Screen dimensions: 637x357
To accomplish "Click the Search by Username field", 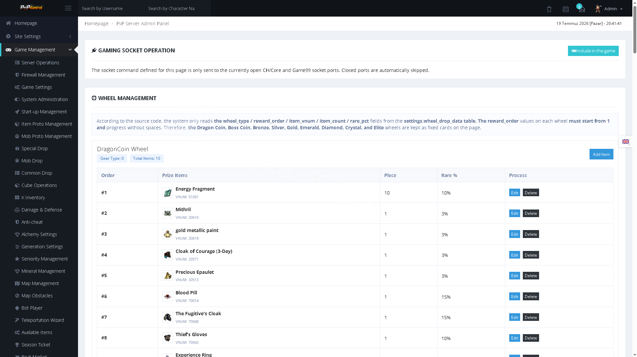I will click(111, 8).
